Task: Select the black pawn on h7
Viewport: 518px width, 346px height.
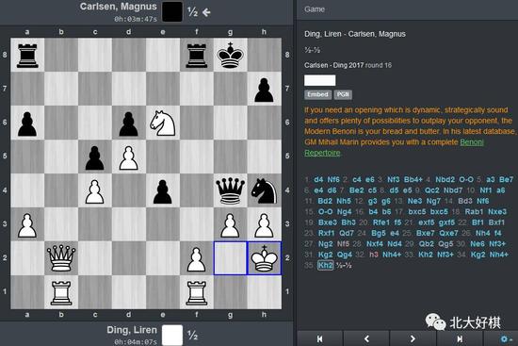Action: (x=264, y=89)
